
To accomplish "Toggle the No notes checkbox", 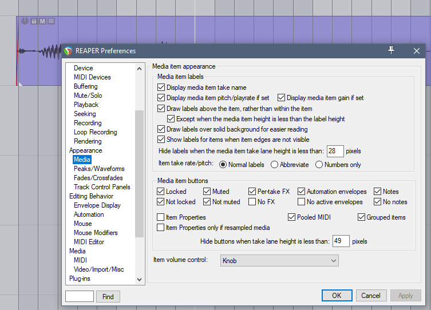I will pos(377,202).
